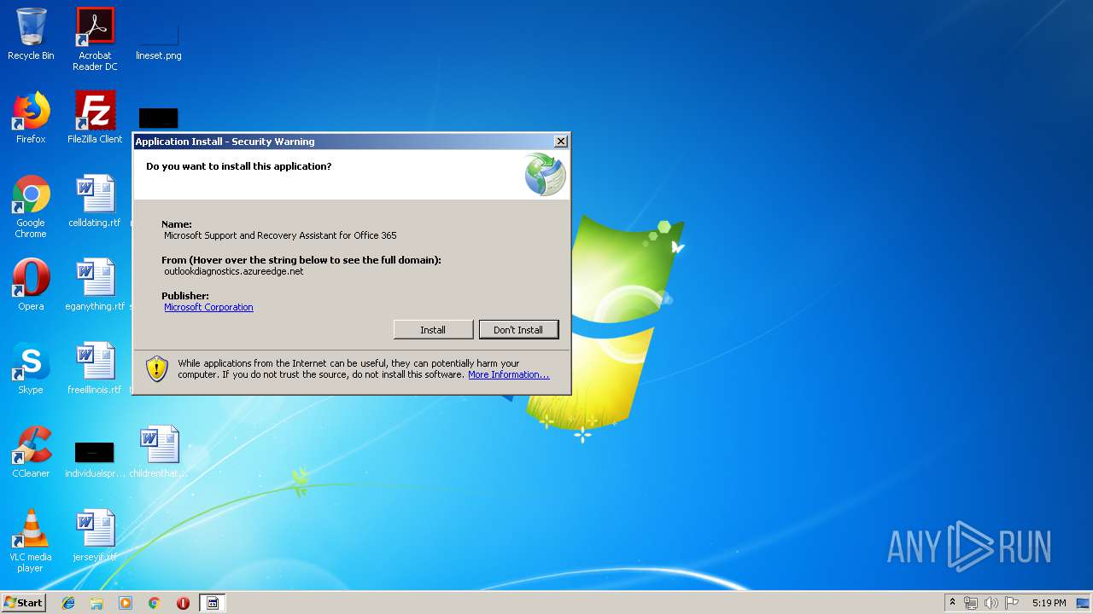The height and width of the screenshot is (614, 1093).
Task: Select the lineset.png desktop file
Action: (x=158, y=38)
